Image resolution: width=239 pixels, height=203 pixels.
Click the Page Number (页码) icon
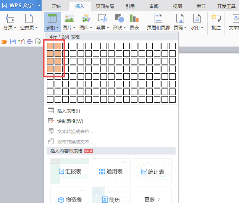click(180, 18)
